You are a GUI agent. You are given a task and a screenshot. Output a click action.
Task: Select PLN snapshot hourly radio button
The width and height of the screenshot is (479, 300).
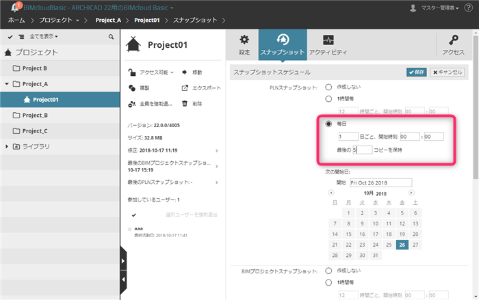click(328, 99)
